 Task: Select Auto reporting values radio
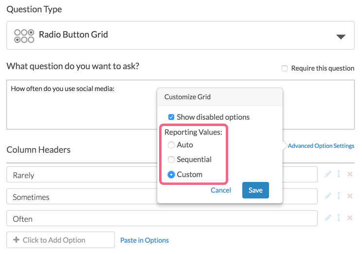click(171, 145)
